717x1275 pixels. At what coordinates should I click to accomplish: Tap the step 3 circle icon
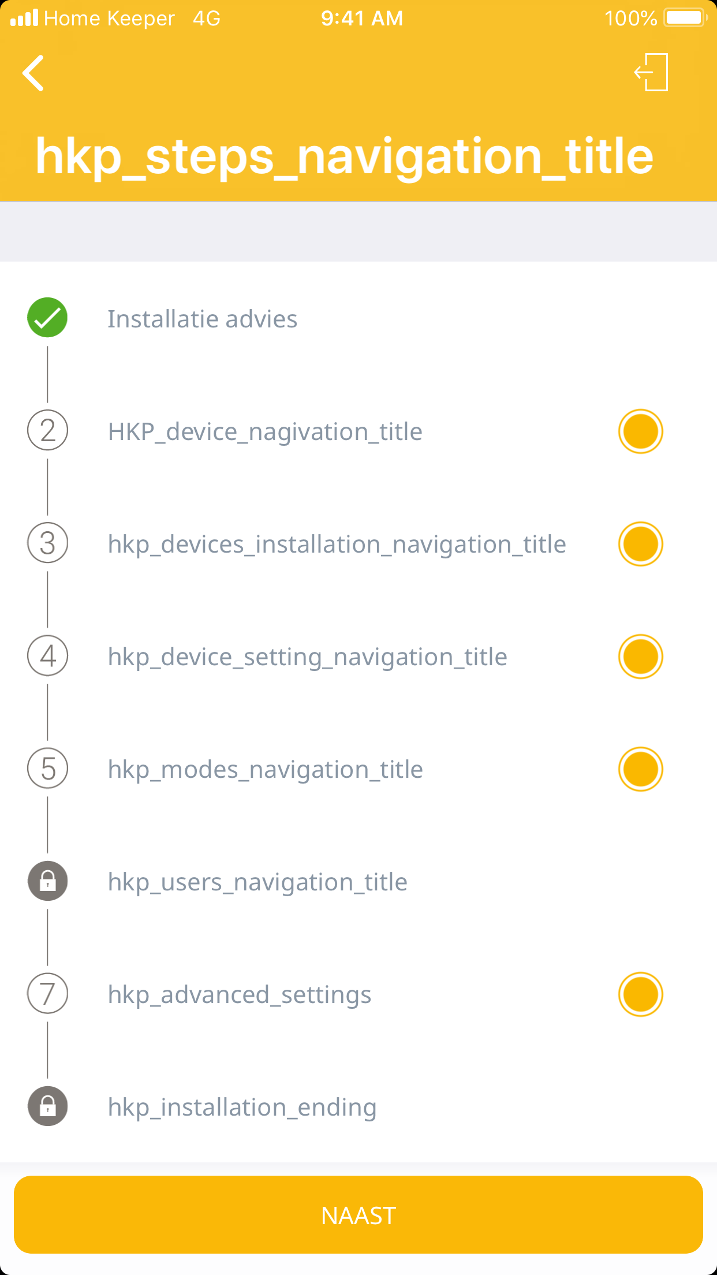pos(47,543)
